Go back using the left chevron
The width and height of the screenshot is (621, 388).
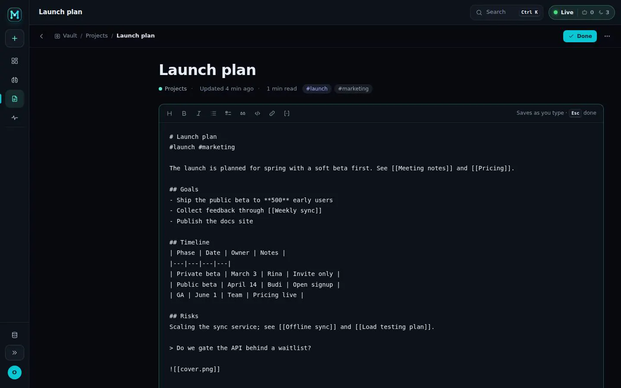(41, 36)
